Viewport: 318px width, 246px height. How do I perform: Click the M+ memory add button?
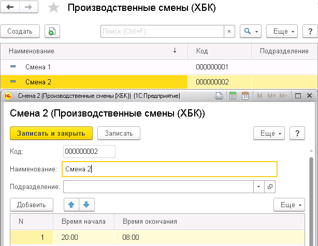tap(271, 96)
